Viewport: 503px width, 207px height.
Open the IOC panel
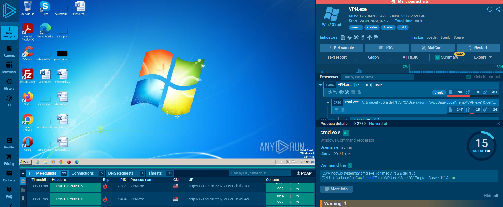pos(387,48)
